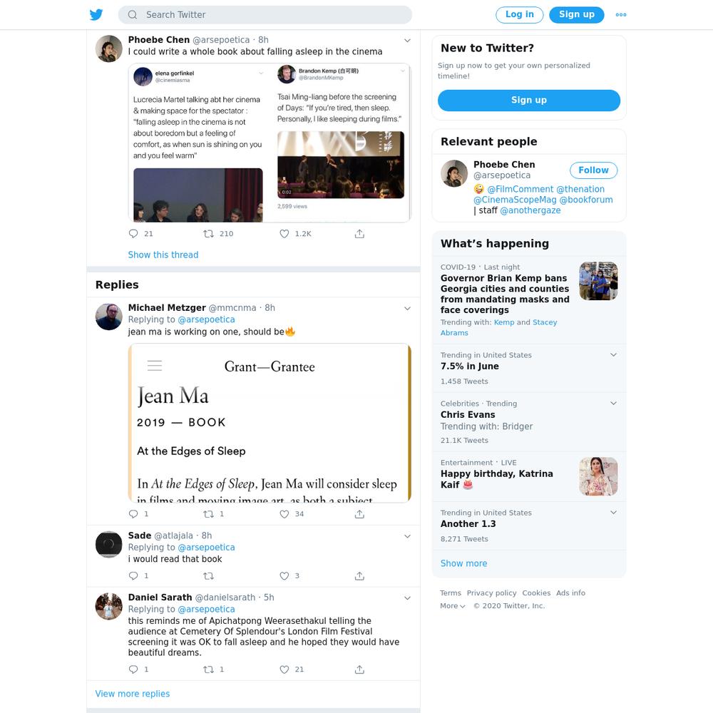
Task: Click the Twitter bird logo
Action: coord(96,14)
